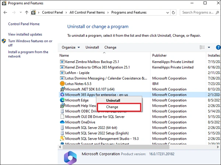Click the large Microsoft 365 details-pane logo
This screenshot has width=221, height=165.
(70, 158)
